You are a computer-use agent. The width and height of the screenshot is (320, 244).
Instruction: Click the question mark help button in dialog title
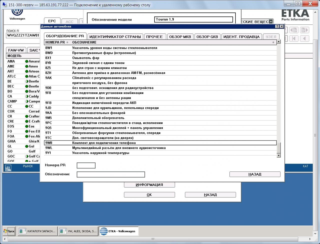pos(277,27)
